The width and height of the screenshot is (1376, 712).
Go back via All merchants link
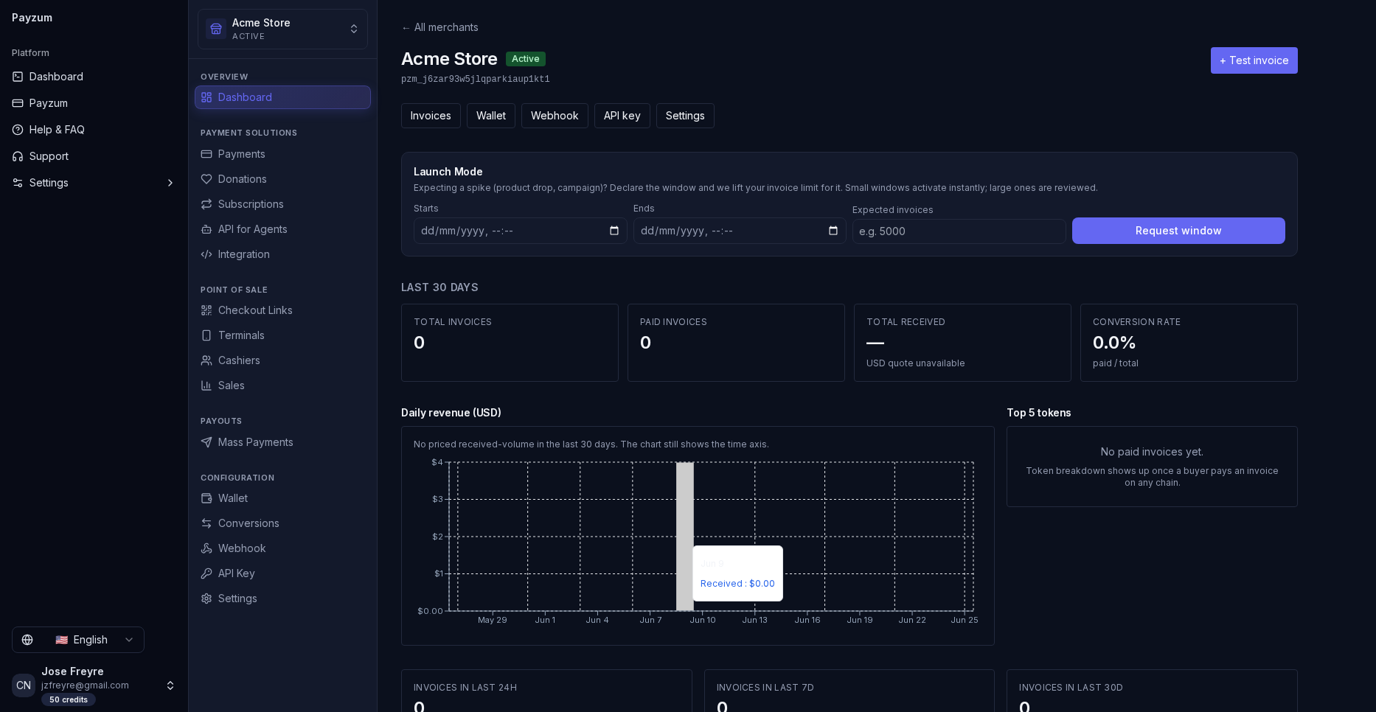440,27
